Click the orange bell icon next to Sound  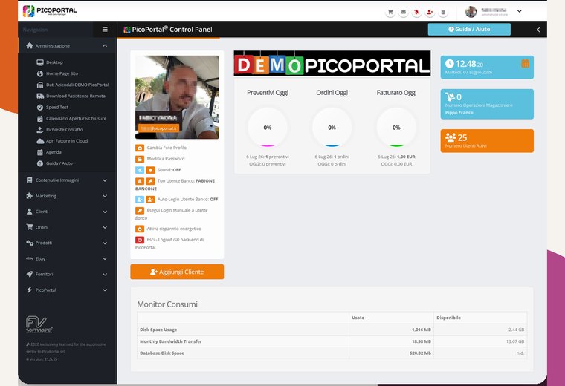pos(150,170)
